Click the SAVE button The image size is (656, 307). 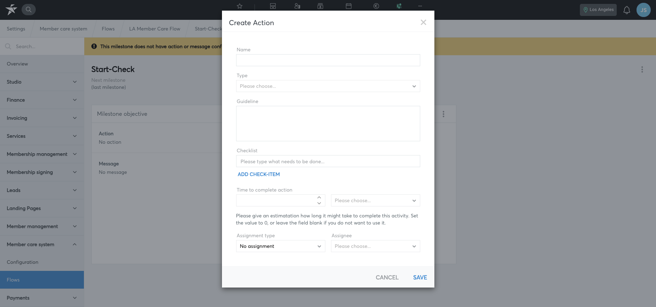click(420, 278)
